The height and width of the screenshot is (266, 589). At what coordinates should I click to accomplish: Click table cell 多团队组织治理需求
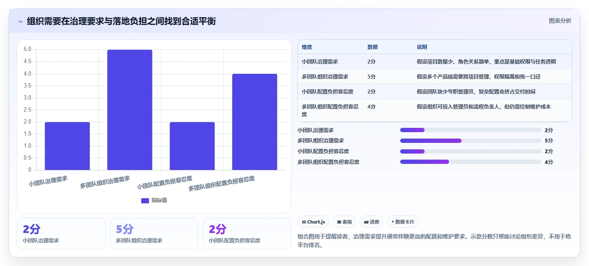[325, 77]
